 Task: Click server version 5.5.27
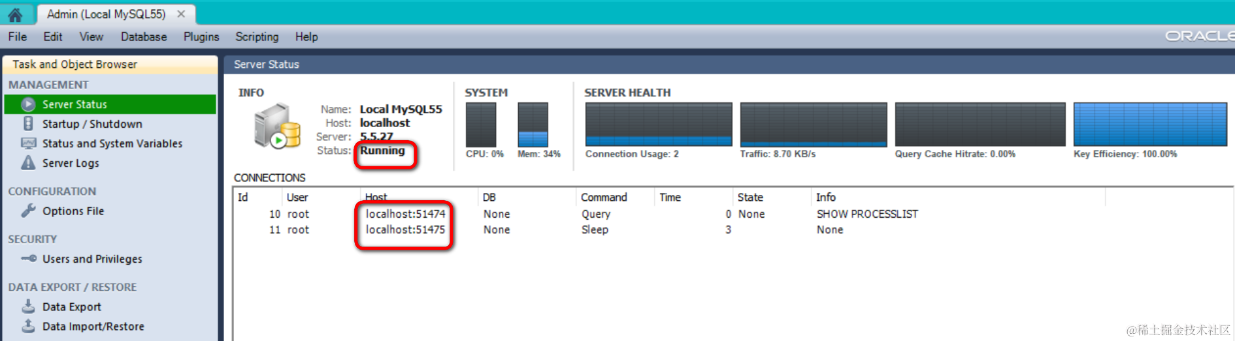click(x=376, y=136)
